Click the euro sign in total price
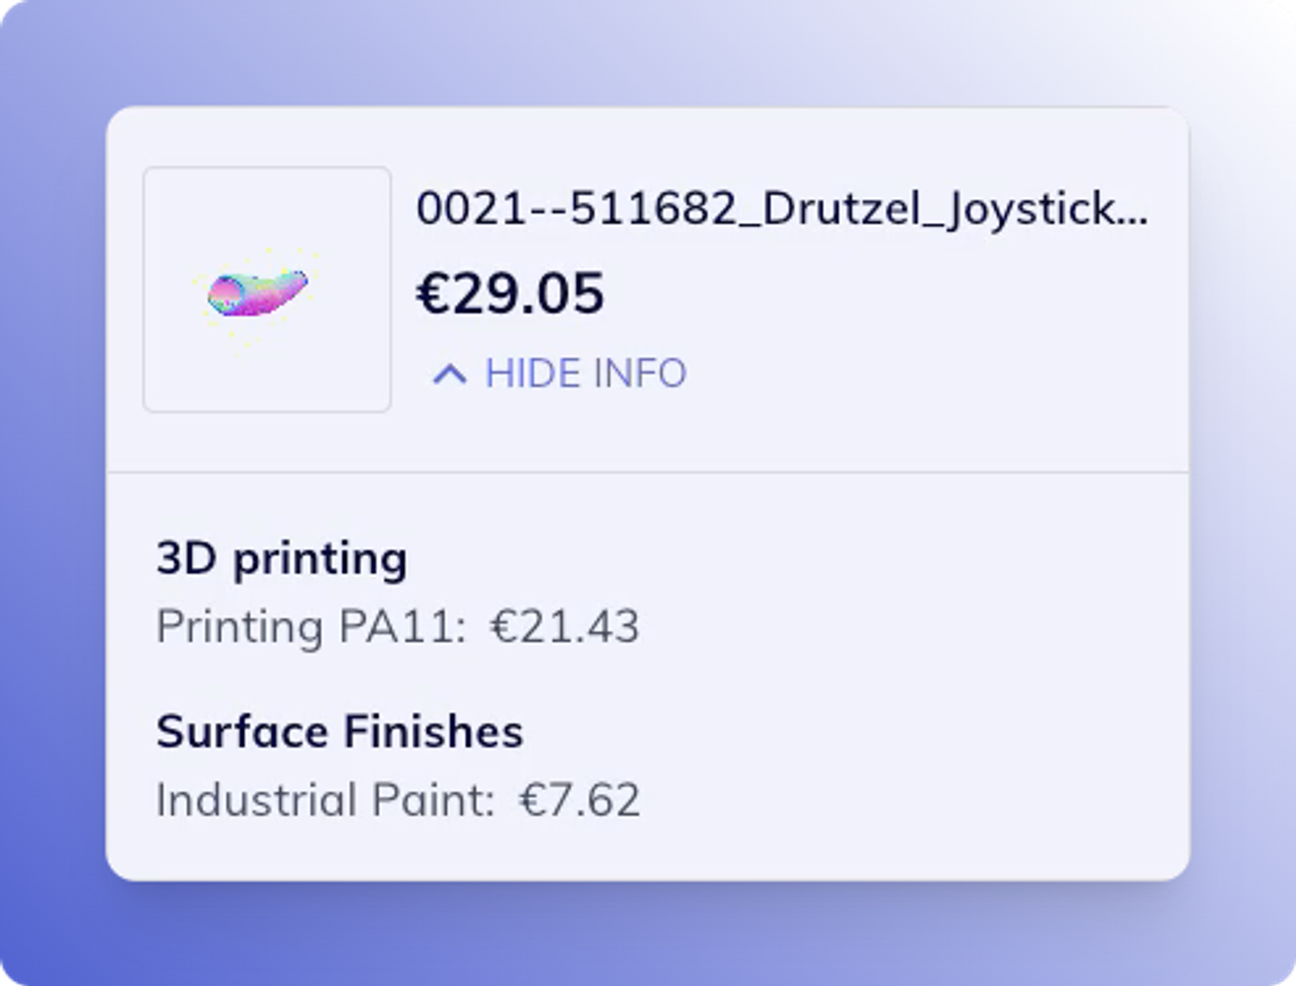This screenshot has height=986, width=1296. point(433,294)
